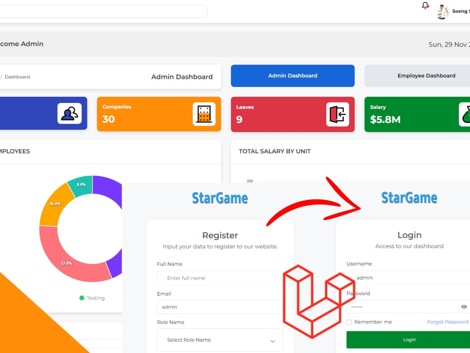Click the Companies 30 orange card
This screenshot has width=470, height=353.
[159, 114]
